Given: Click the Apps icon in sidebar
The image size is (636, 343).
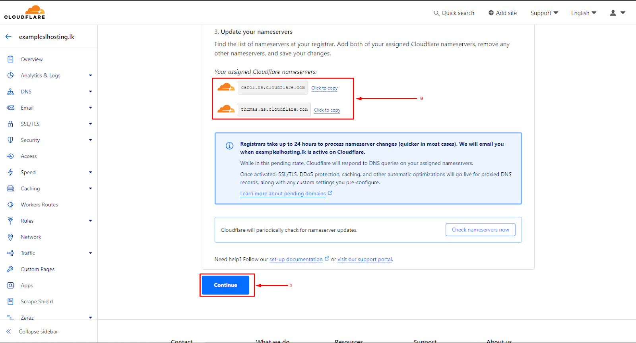Looking at the screenshot, I should (x=10, y=285).
